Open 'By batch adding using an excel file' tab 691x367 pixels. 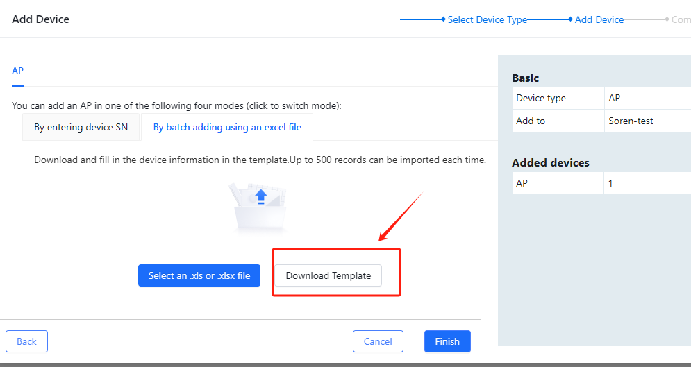[227, 128]
